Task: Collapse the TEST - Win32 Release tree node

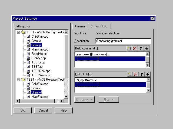Action: (x=19, y=80)
